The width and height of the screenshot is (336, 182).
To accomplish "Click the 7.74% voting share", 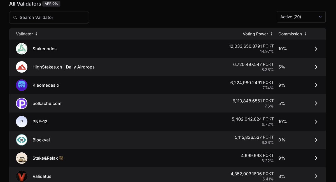I will click(x=268, y=88).
